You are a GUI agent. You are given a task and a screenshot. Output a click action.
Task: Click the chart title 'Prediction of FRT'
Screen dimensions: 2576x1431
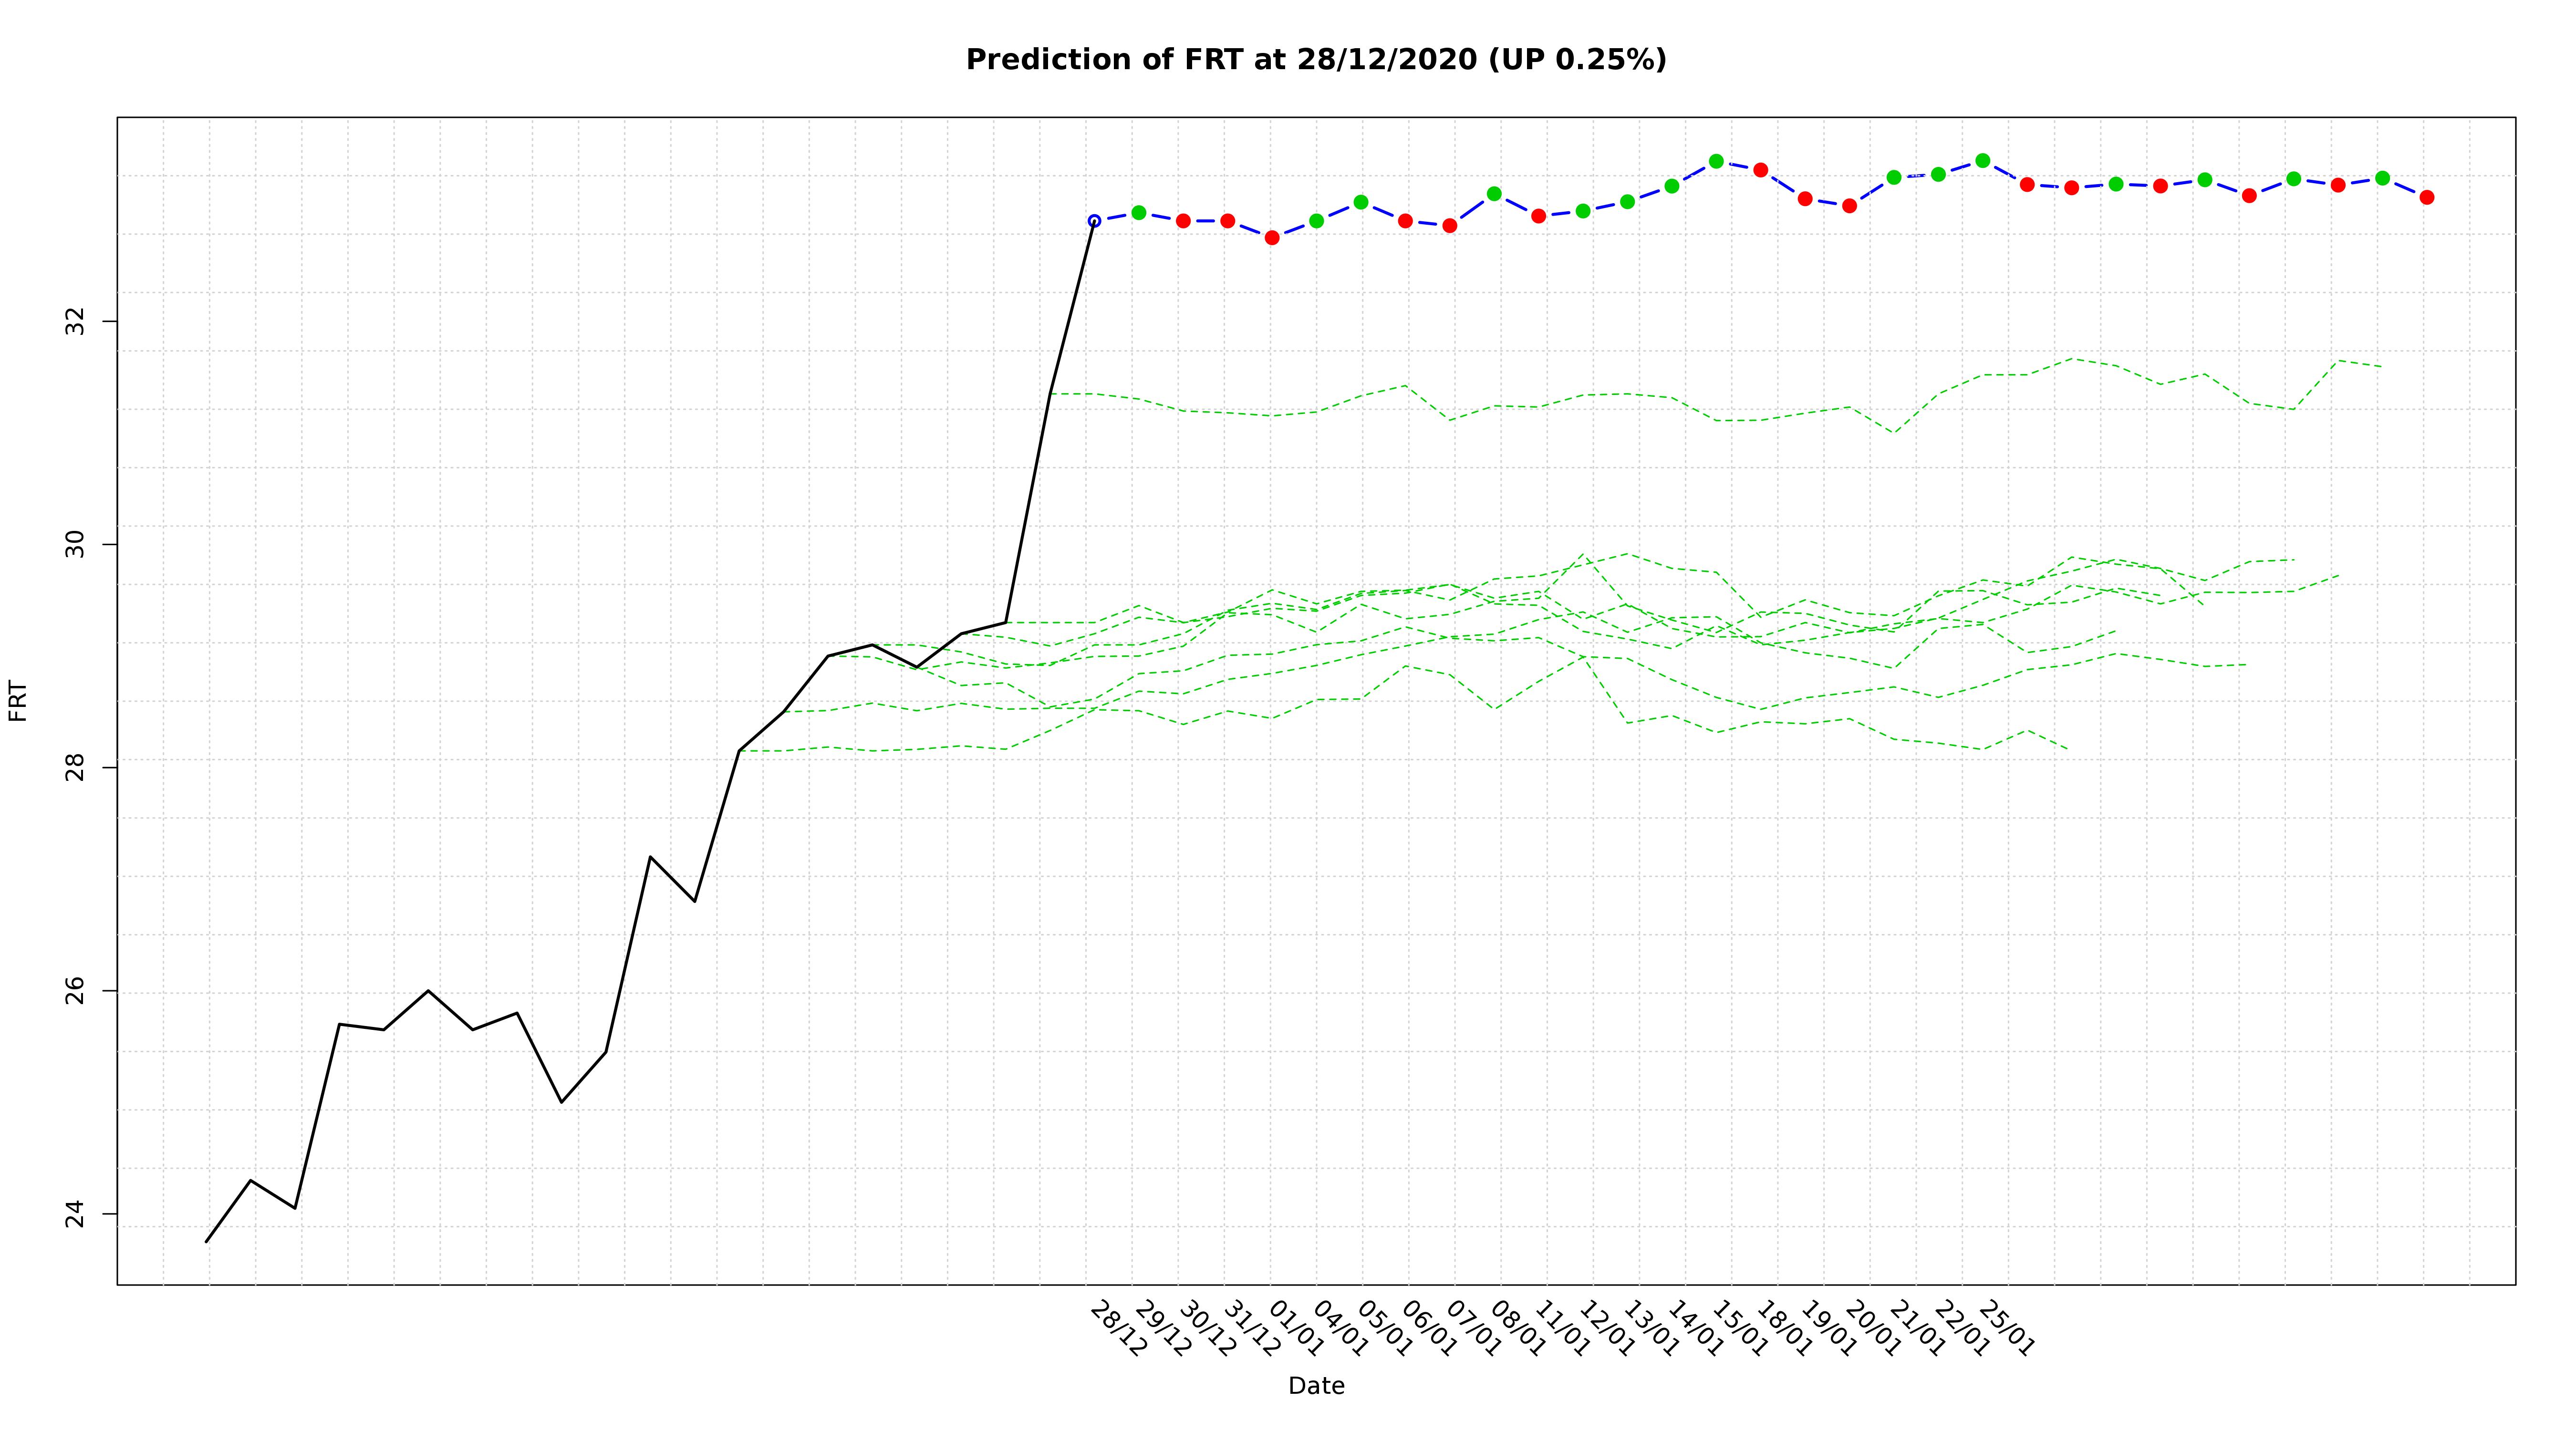click(x=1315, y=60)
